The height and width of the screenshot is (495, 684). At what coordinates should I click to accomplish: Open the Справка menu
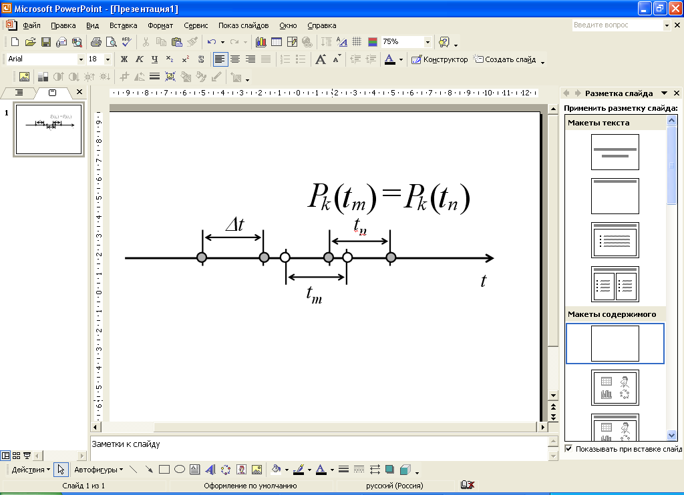(x=321, y=26)
